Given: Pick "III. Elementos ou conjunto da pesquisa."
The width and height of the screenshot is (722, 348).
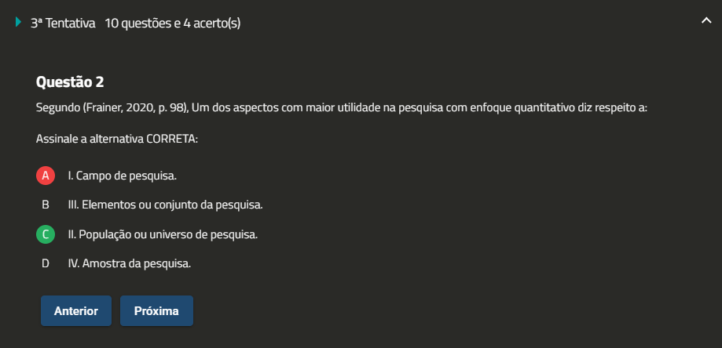Looking at the screenshot, I should coord(165,205).
